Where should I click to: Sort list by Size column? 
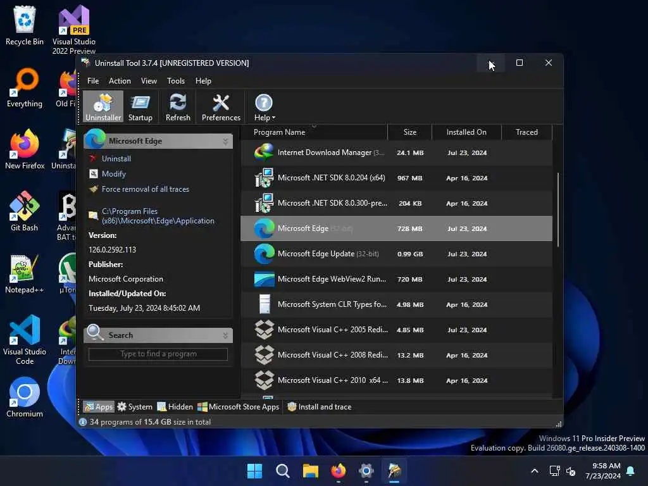[x=409, y=132]
